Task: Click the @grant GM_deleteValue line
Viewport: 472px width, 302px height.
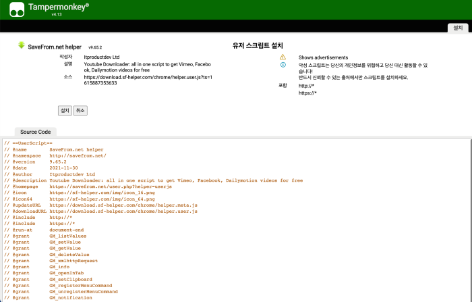Action: 47,255
